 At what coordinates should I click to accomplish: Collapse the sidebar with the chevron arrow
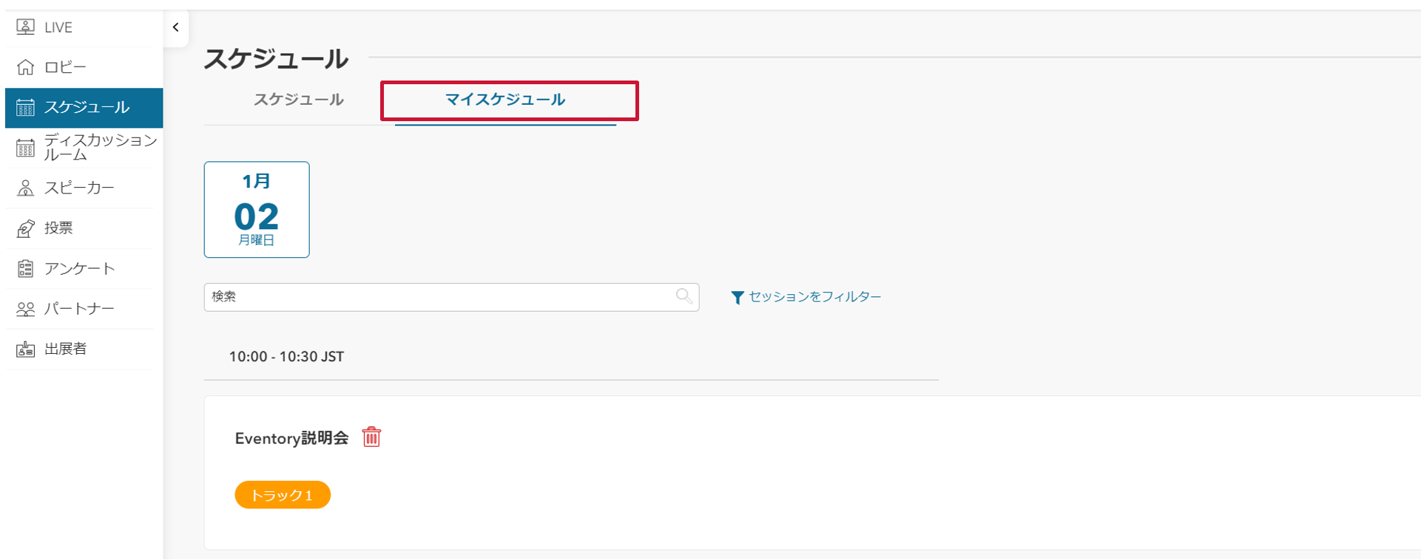click(x=175, y=27)
